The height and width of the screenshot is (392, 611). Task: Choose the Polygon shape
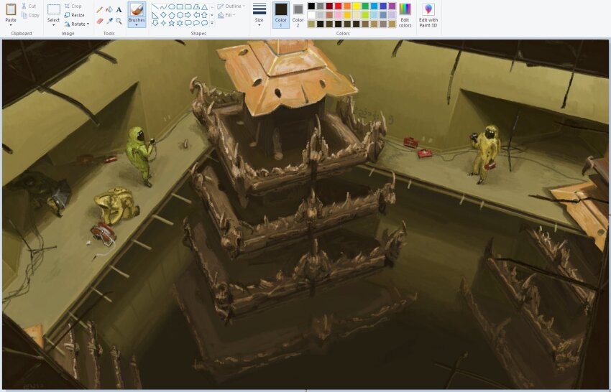tap(196, 6)
